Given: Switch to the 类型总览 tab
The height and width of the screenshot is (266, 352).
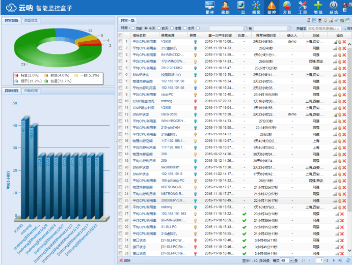Looking at the screenshot, I should pos(31,20).
